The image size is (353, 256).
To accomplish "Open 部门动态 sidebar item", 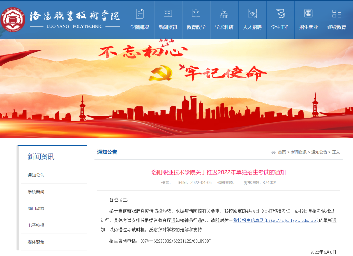I will (x=36, y=208).
